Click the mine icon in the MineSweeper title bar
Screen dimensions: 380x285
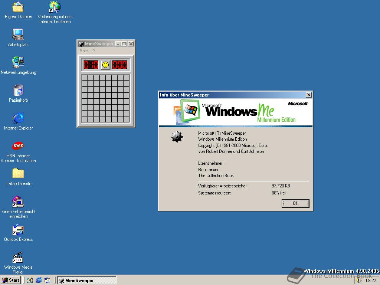[81, 44]
